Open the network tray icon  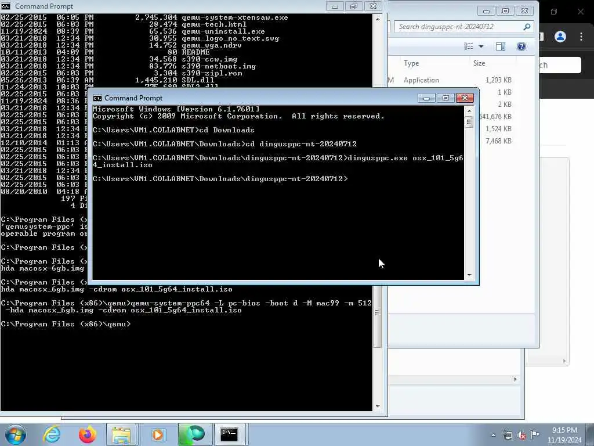(507, 436)
